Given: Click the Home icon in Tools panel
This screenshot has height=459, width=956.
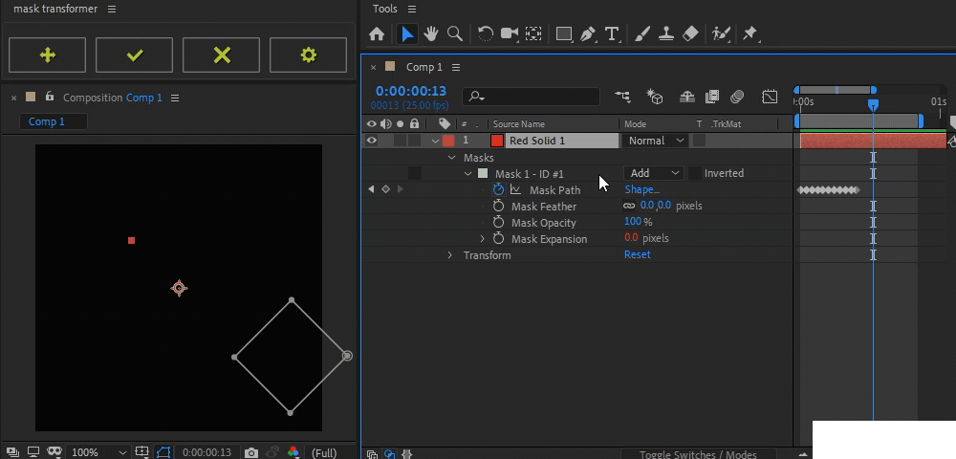Looking at the screenshot, I should [377, 33].
